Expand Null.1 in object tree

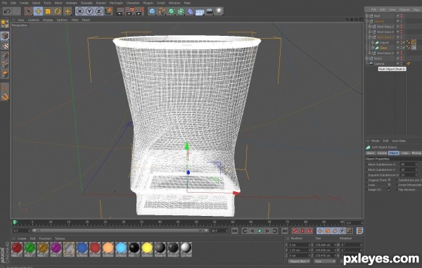[x=367, y=58]
